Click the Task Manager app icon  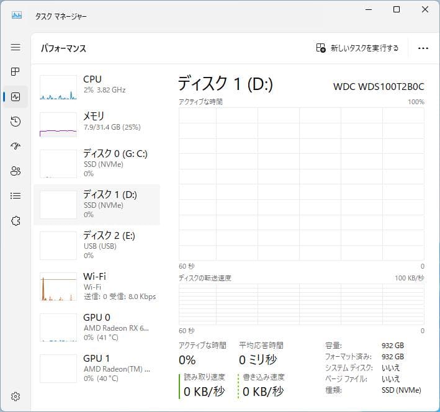point(17,15)
